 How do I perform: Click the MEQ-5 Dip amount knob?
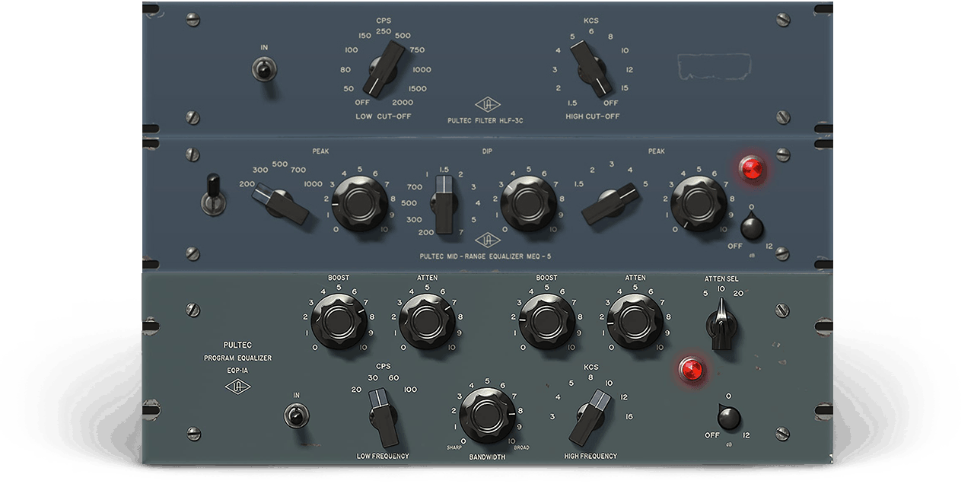[528, 204]
